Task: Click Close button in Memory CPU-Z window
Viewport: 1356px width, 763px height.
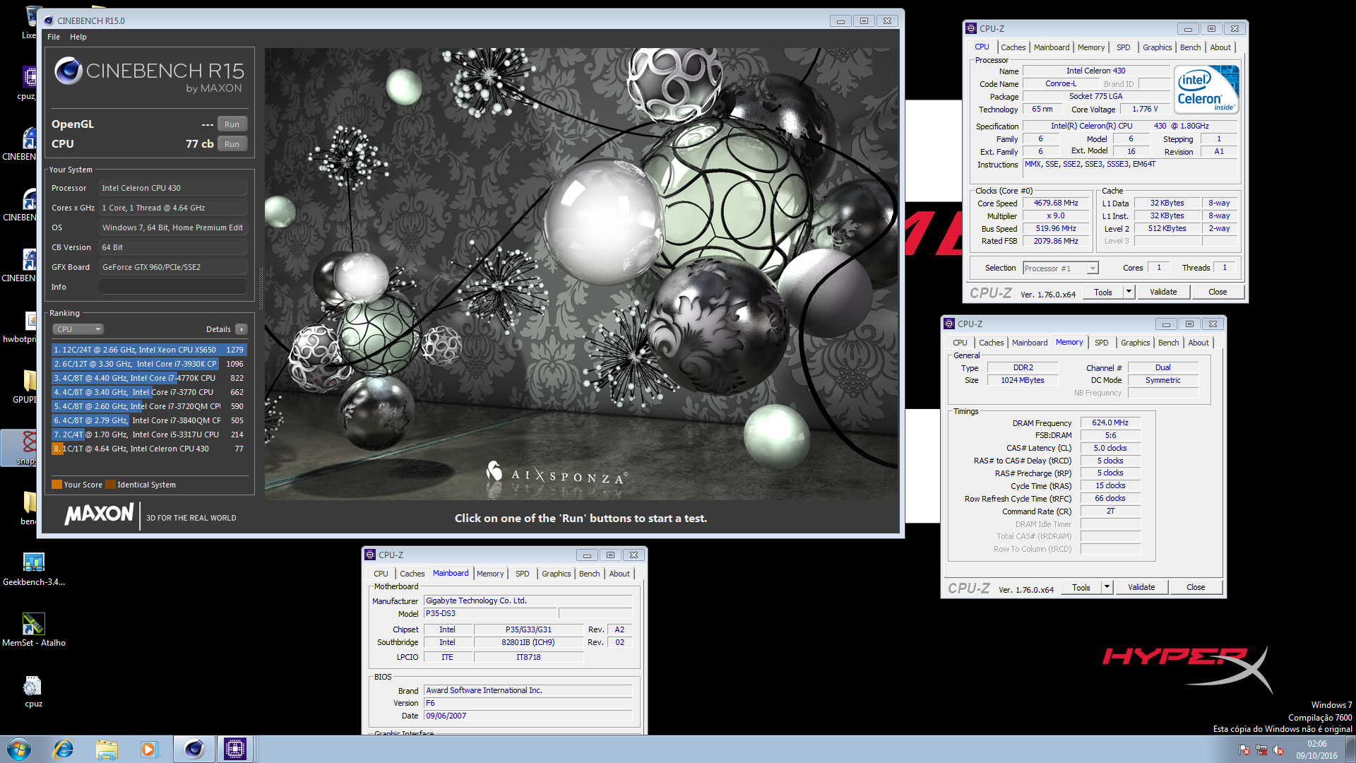Action: point(1196,587)
